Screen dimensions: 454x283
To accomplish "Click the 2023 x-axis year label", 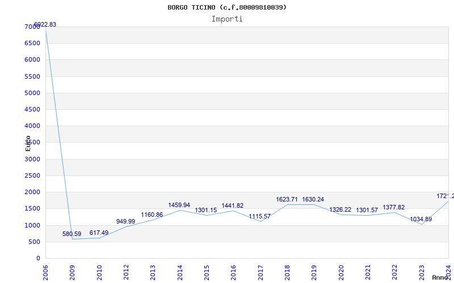I will [422, 273].
